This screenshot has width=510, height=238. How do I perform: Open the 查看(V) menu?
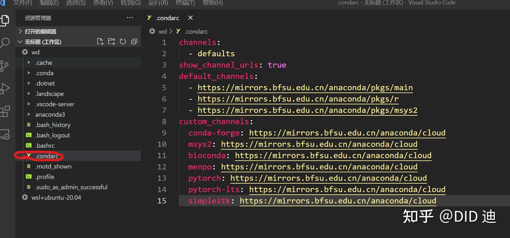103,3
